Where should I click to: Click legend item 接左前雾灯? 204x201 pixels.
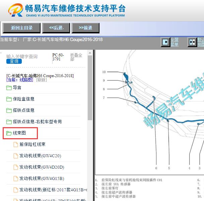(110, 188)
